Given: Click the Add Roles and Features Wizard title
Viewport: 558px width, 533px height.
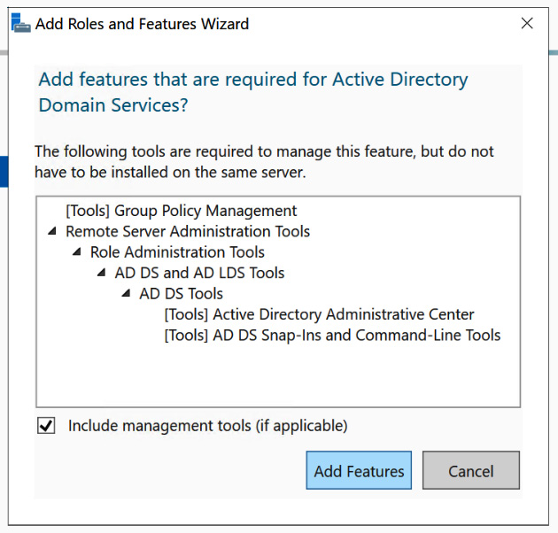Looking at the screenshot, I should (x=142, y=24).
